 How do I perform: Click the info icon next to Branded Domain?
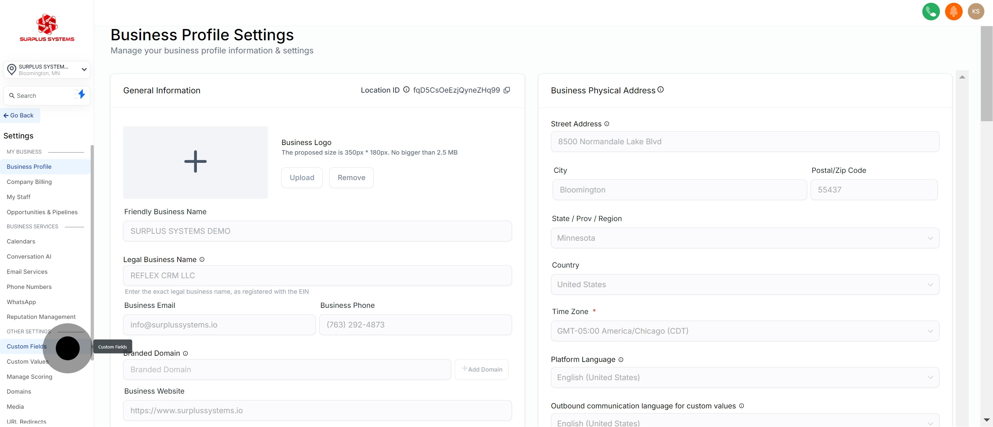185,353
